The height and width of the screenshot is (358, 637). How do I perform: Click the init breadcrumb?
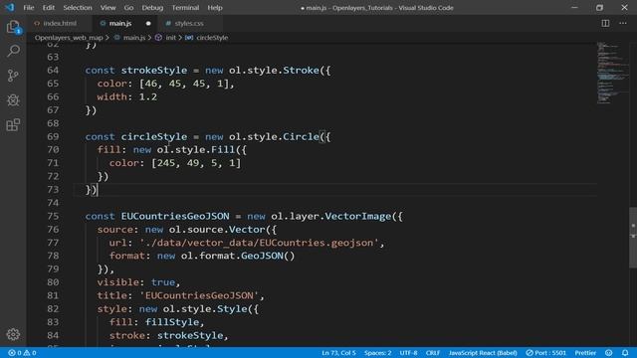tap(170, 38)
